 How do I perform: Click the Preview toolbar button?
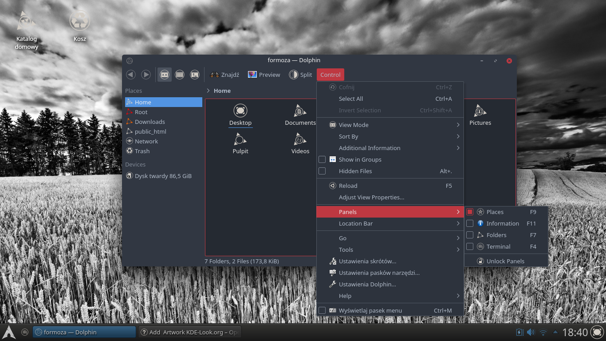264,75
